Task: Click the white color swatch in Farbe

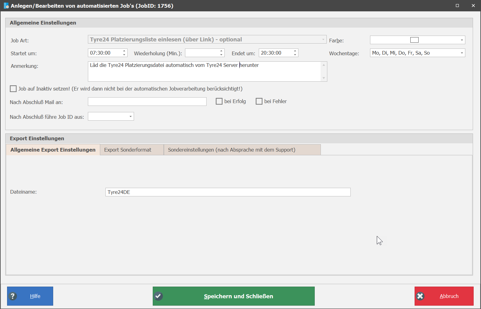Action: point(414,40)
